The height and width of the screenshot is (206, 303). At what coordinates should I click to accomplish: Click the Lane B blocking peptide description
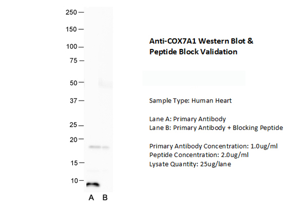click(216, 128)
